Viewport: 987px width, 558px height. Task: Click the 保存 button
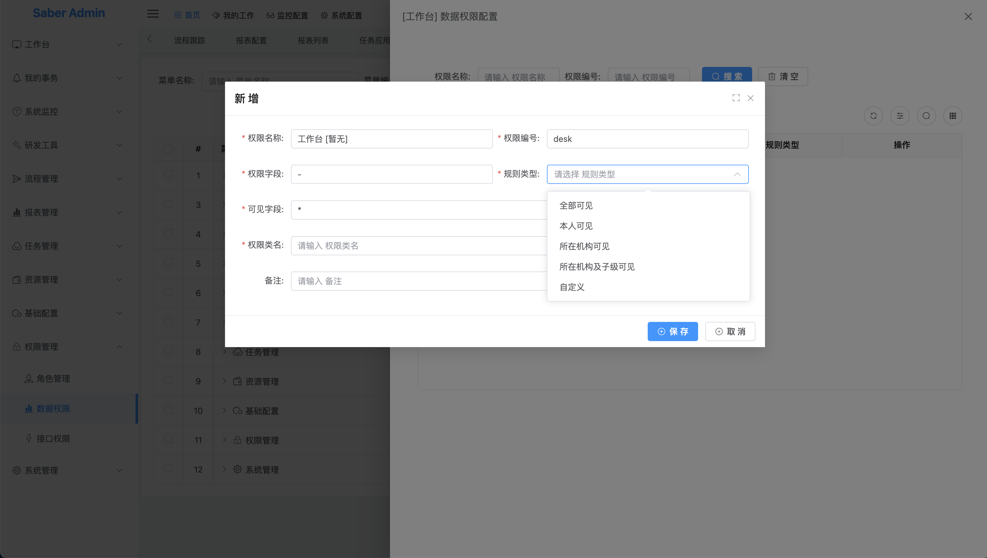(x=672, y=331)
